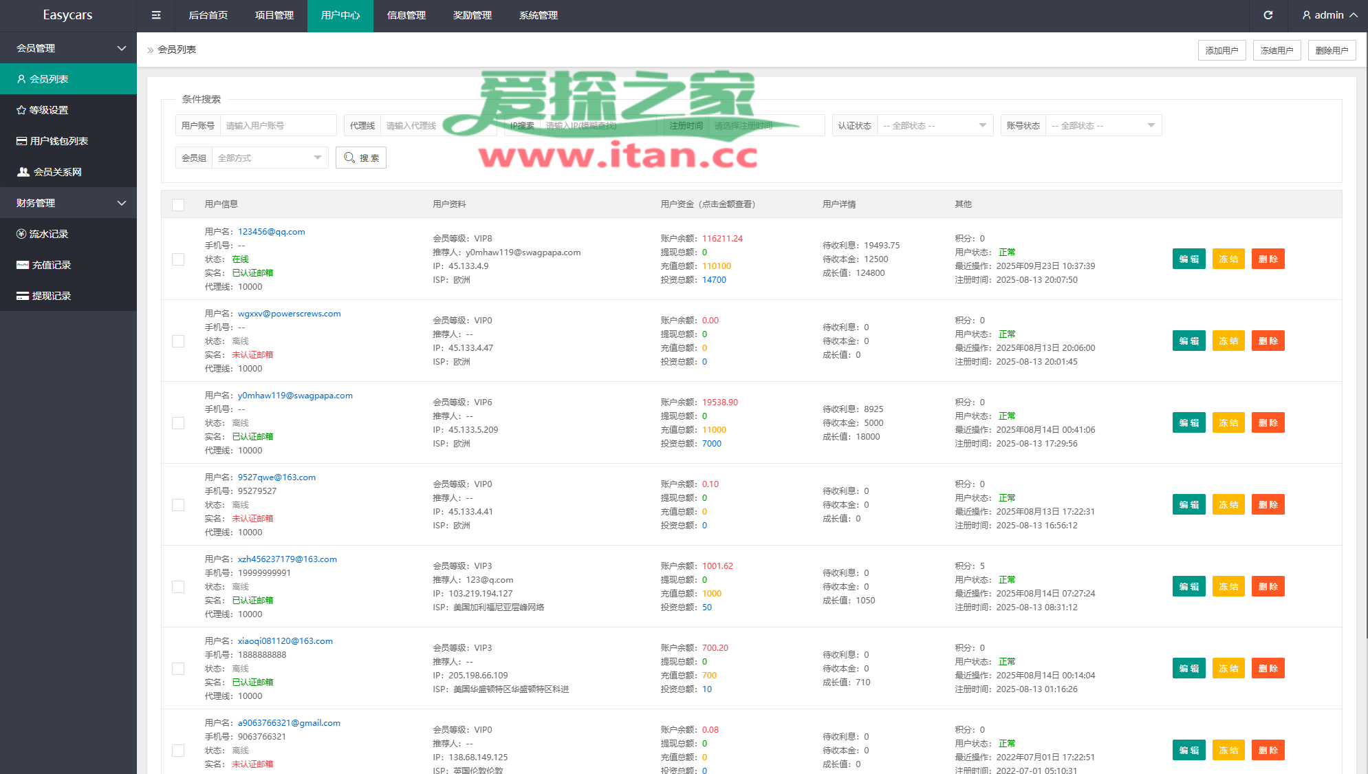Open 会员关系网 people icon item
This screenshot has width=1368, height=774.
coord(57,172)
